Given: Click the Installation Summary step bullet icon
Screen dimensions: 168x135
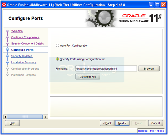Looking at the screenshot, I should 7,62.
